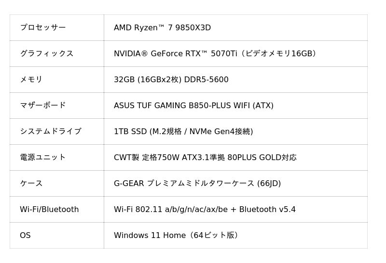Click the グラフィックス row label

(46, 53)
